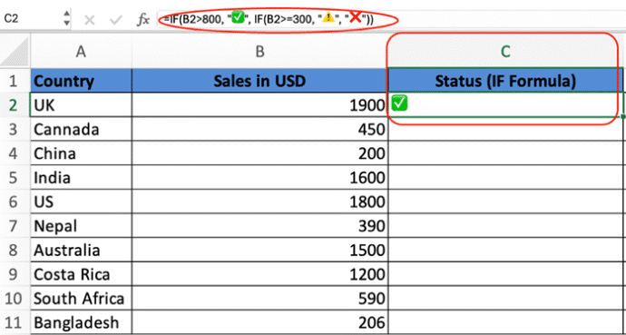Image resolution: width=626 pixels, height=335 pixels.
Task: Select the India cell
Action: pyautogui.click(x=81, y=177)
